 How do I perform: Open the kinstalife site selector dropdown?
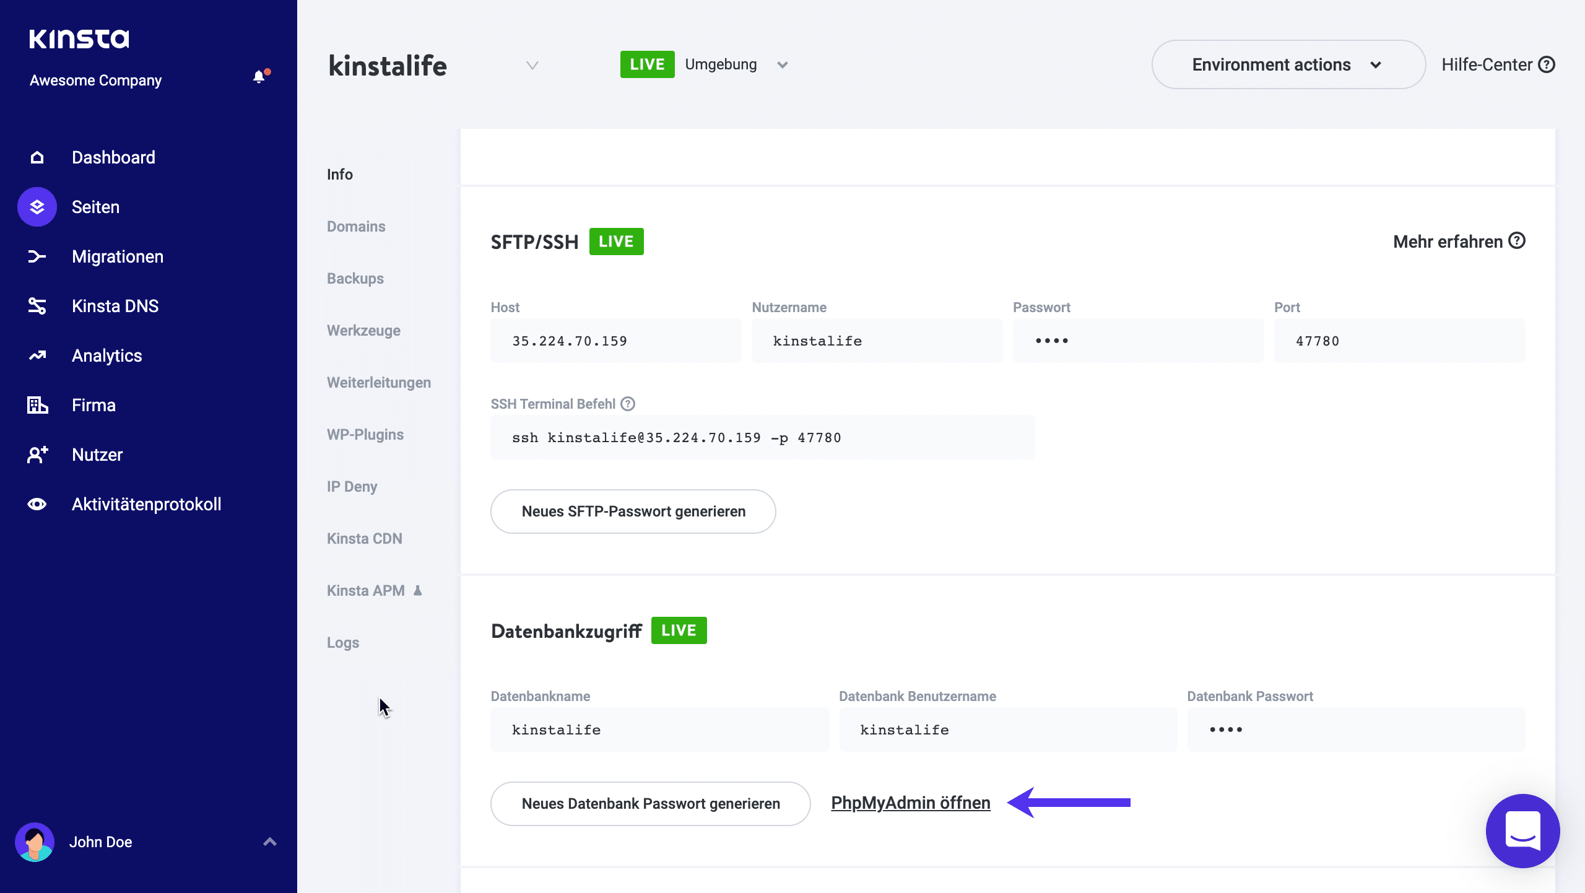531,65
